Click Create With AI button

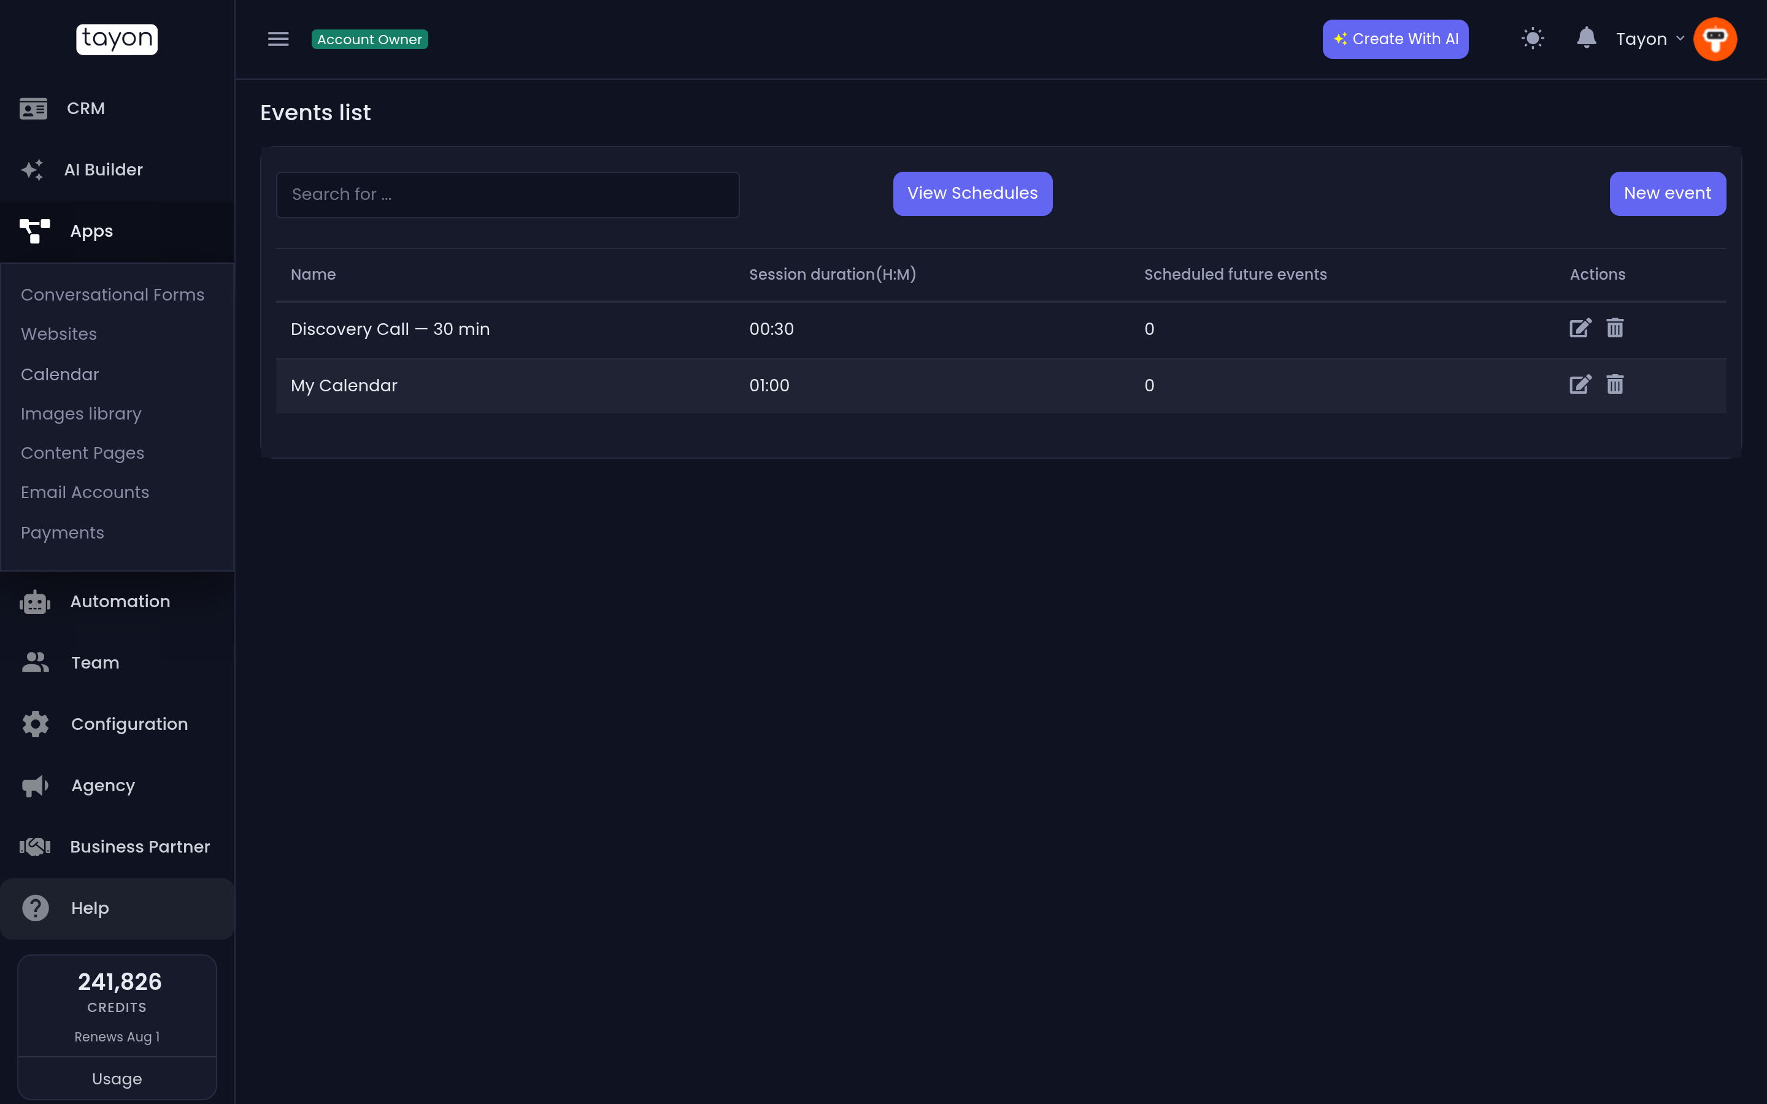pyautogui.click(x=1395, y=39)
